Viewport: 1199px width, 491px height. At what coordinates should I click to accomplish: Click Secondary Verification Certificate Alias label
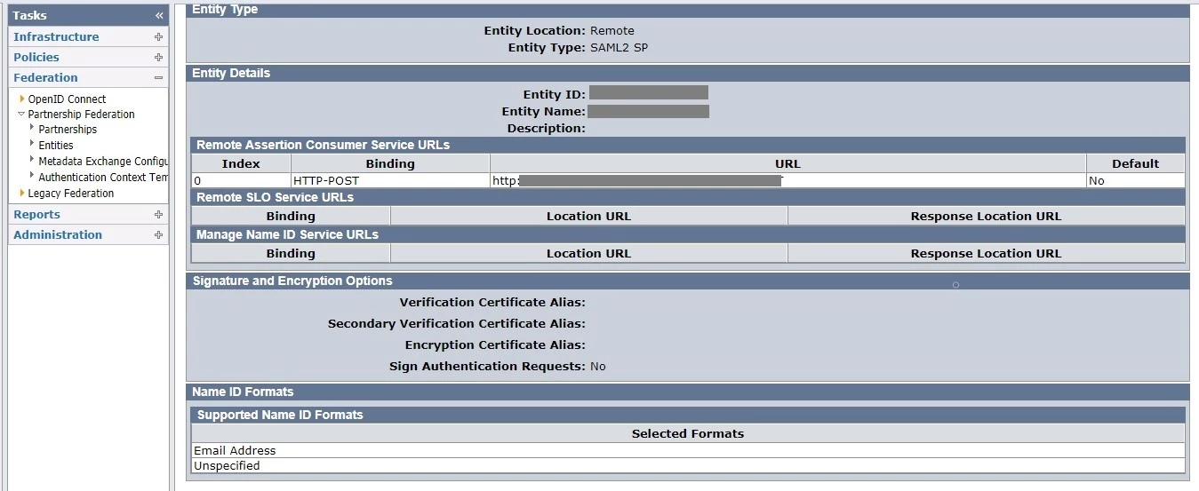[x=457, y=324]
